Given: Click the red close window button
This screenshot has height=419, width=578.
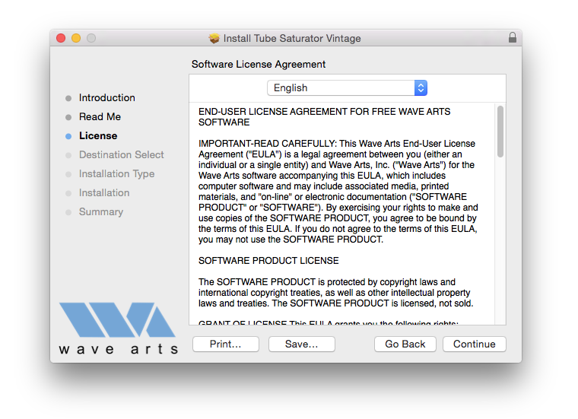Looking at the screenshot, I should (62, 38).
